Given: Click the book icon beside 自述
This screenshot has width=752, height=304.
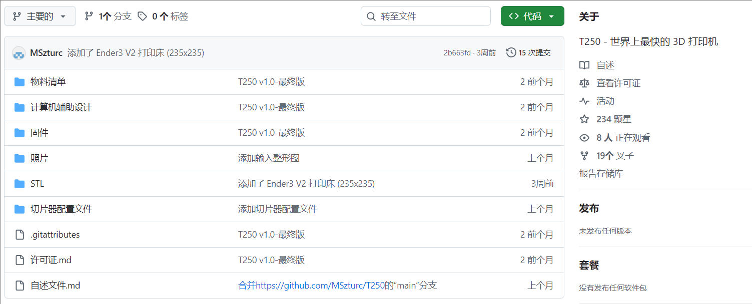Looking at the screenshot, I should (584, 65).
